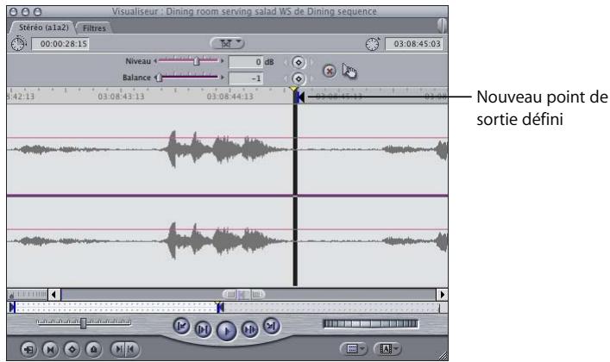Switch to the Stéréo (a1a2) tab

43,28
